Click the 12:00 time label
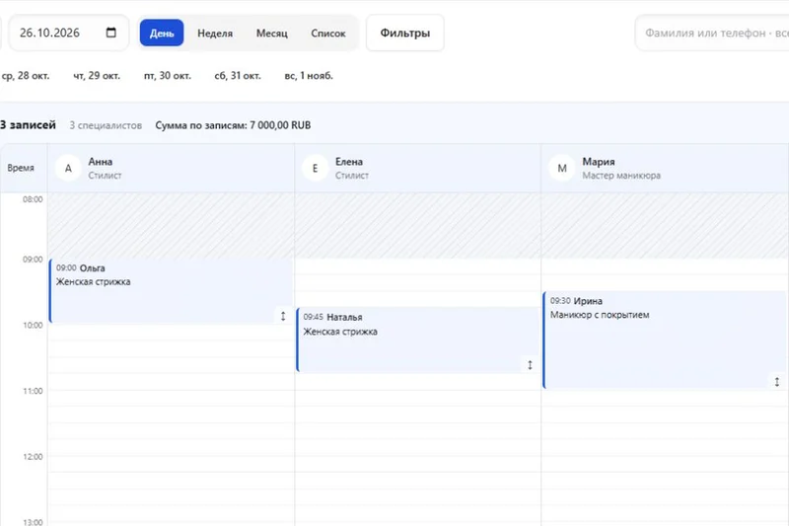 click(33, 457)
